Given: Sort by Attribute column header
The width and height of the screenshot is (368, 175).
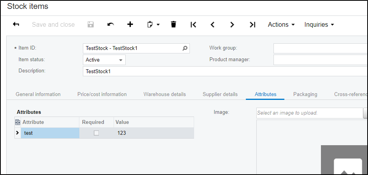Looking at the screenshot, I should tap(50, 122).
